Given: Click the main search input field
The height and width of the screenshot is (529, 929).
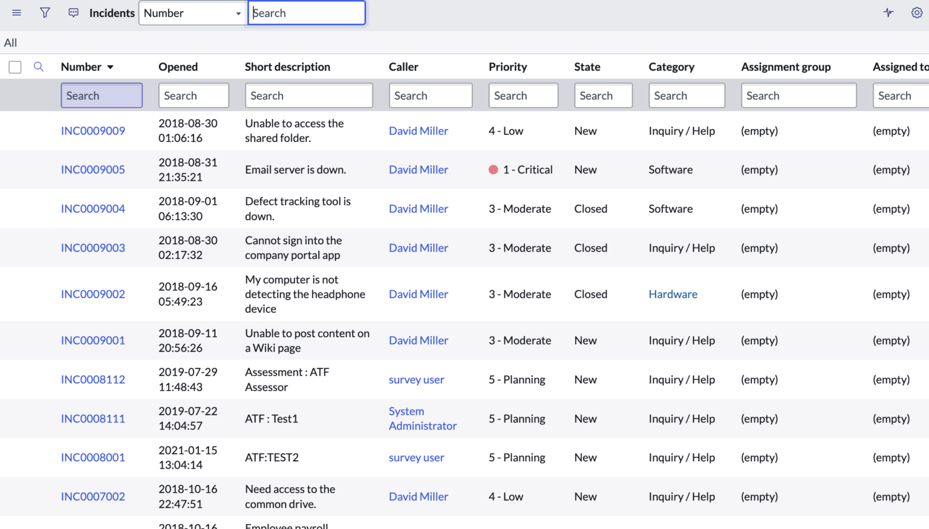Looking at the screenshot, I should 307,12.
